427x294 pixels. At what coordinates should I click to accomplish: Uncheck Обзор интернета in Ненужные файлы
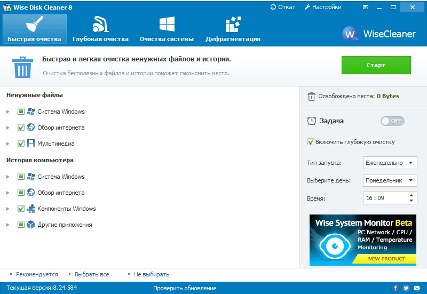(x=21, y=128)
